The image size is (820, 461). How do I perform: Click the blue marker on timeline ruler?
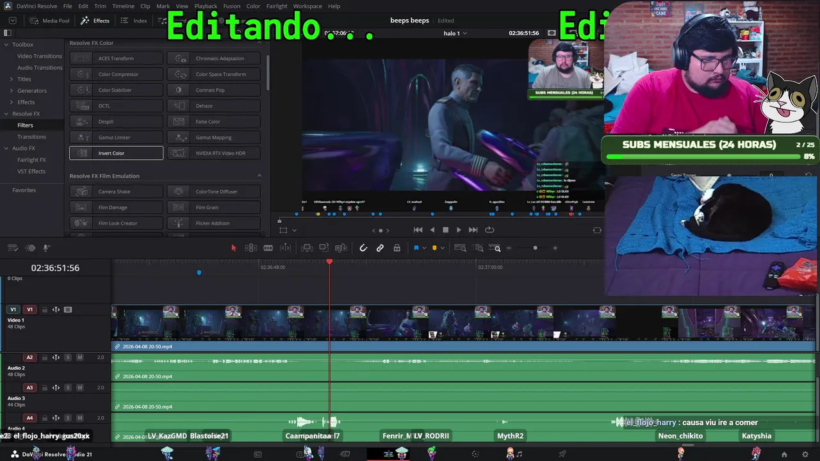pos(199,273)
